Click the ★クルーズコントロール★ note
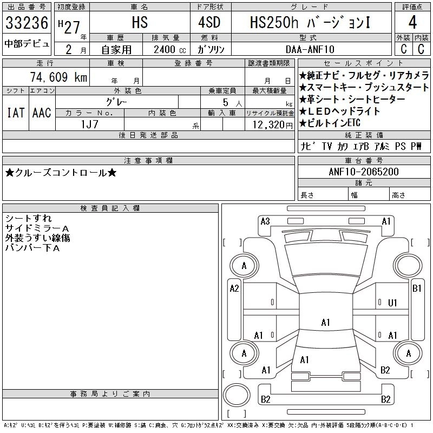Screen dimensions: 433x433 coord(61,173)
